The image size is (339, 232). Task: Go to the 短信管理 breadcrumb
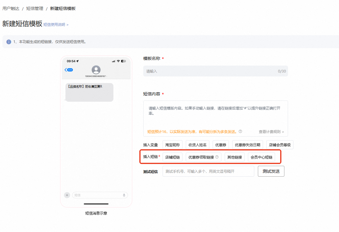point(35,8)
